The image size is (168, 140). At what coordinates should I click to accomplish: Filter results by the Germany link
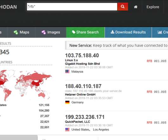pyautogui.click(x=77, y=102)
